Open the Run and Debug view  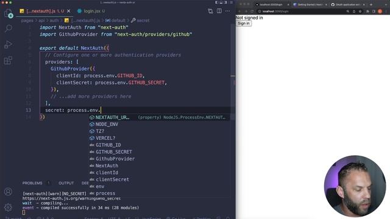8,44
